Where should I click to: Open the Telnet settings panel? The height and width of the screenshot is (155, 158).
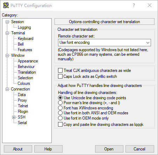click(23, 106)
